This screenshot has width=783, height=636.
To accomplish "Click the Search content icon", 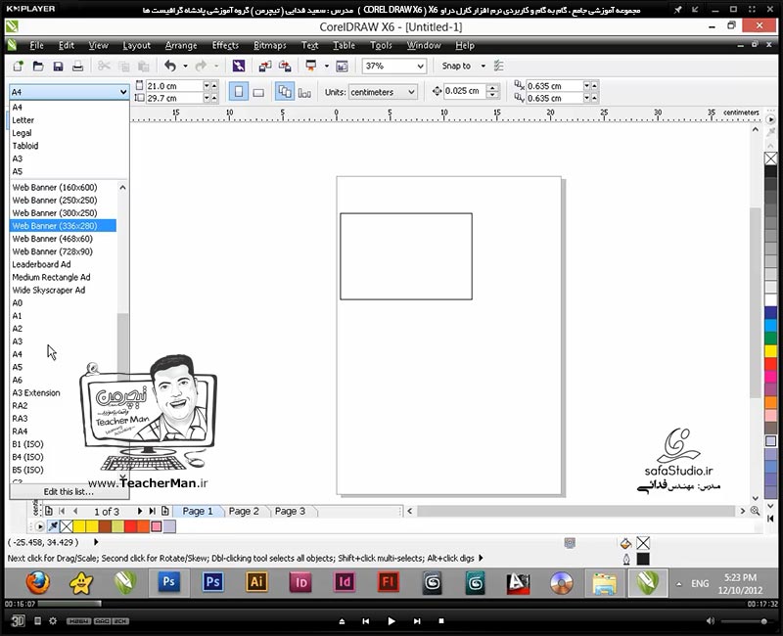I will click(239, 66).
